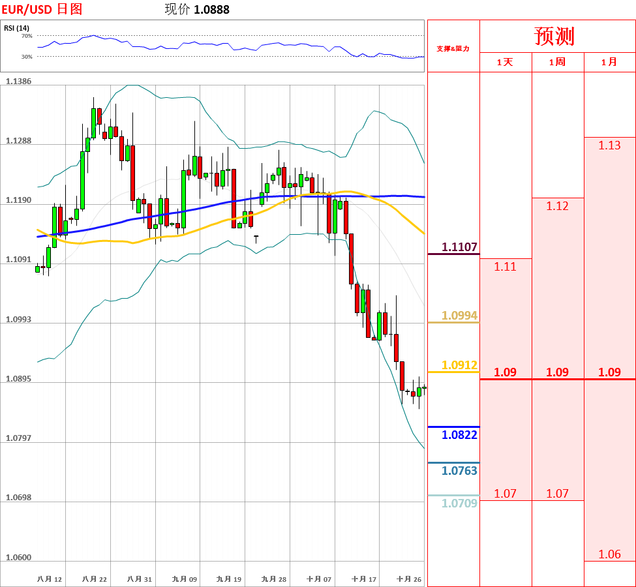Select the RSI (14) indicator label

(16, 28)
